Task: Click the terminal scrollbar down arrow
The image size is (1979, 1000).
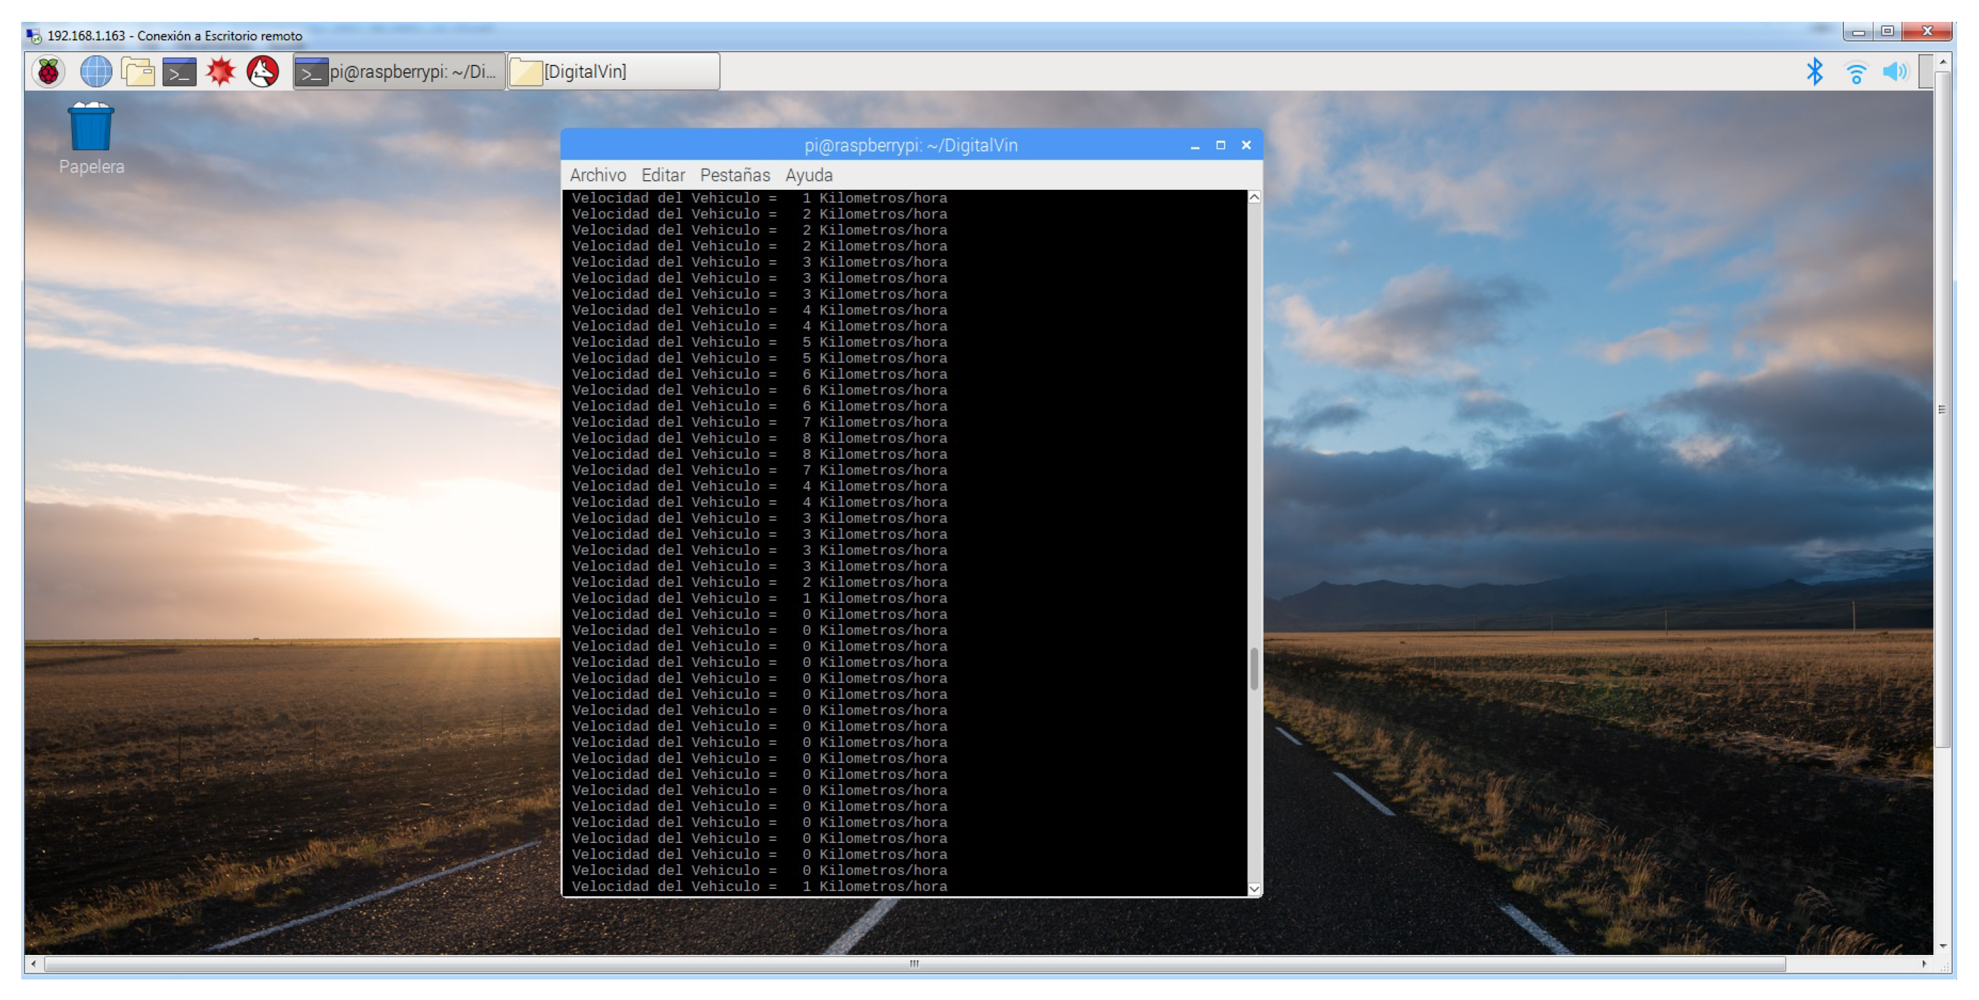Action: [x=1254, y=889]
